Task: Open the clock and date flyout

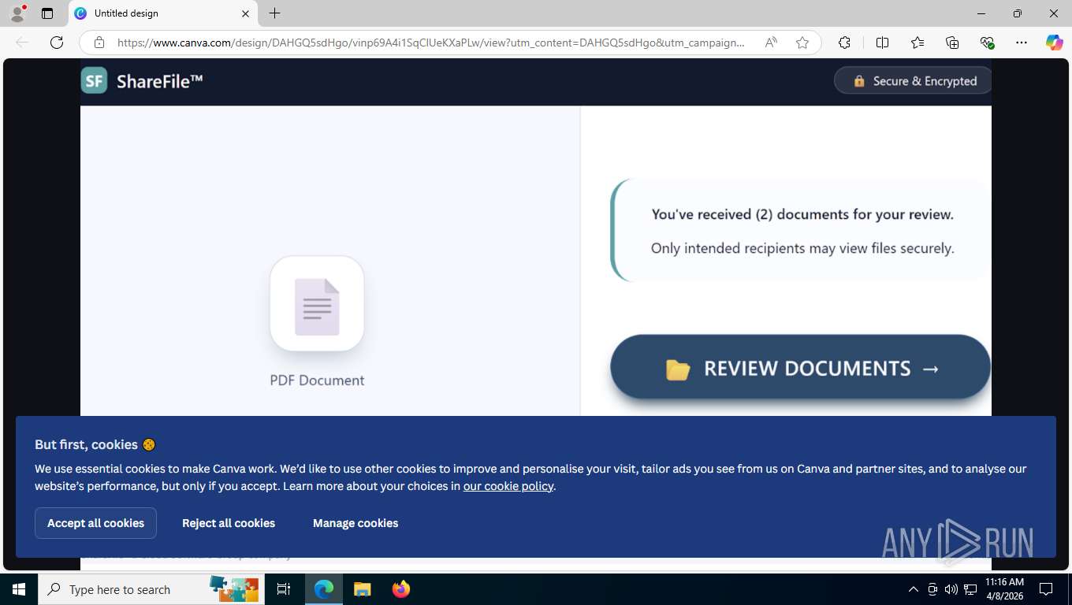Action: click(x=1004, y=589)
